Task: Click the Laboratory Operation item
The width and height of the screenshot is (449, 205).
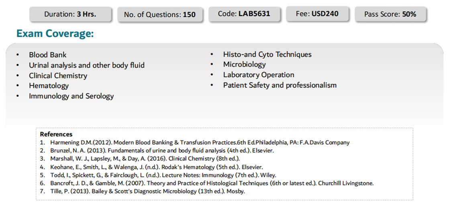Action: [x=259, y=75]
